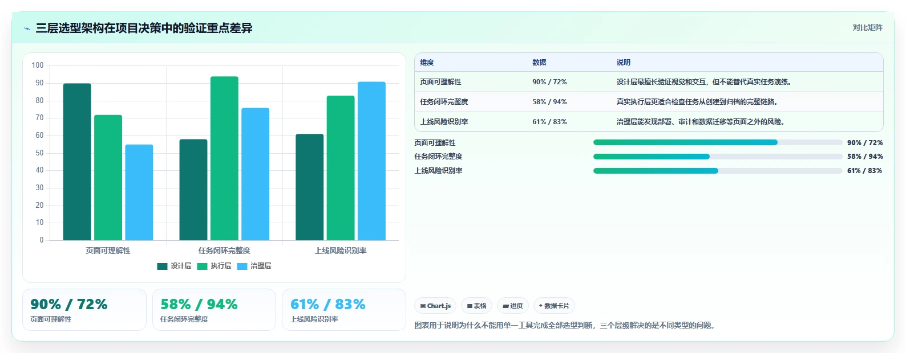The height and width of the screenshot is (353, 906).
Task: Click the 页面可理解性 x-axis label
Action: 108,251
